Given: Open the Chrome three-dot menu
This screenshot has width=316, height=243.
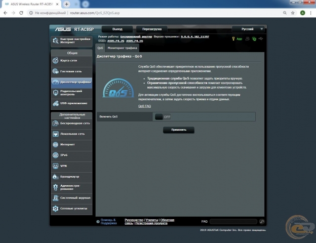Looking at the screenshot, I should point(310,13).
